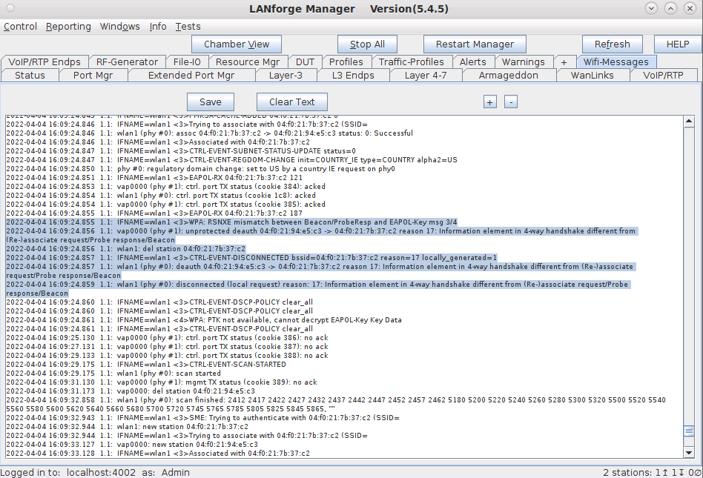Switch to Profiles tab

[x=346, y=62]
